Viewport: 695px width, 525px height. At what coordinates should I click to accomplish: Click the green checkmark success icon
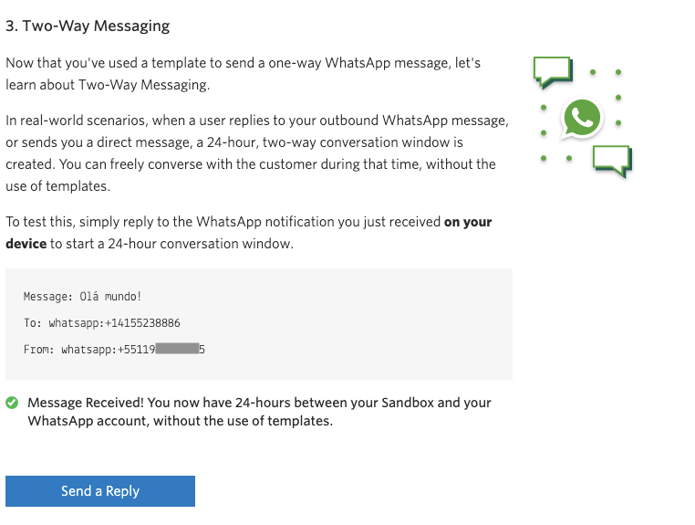12,403
